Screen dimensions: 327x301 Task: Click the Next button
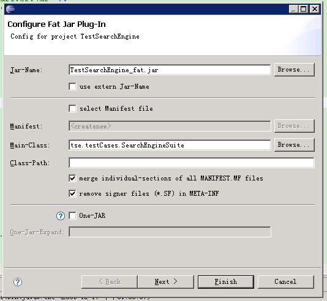tap(166, 282)
